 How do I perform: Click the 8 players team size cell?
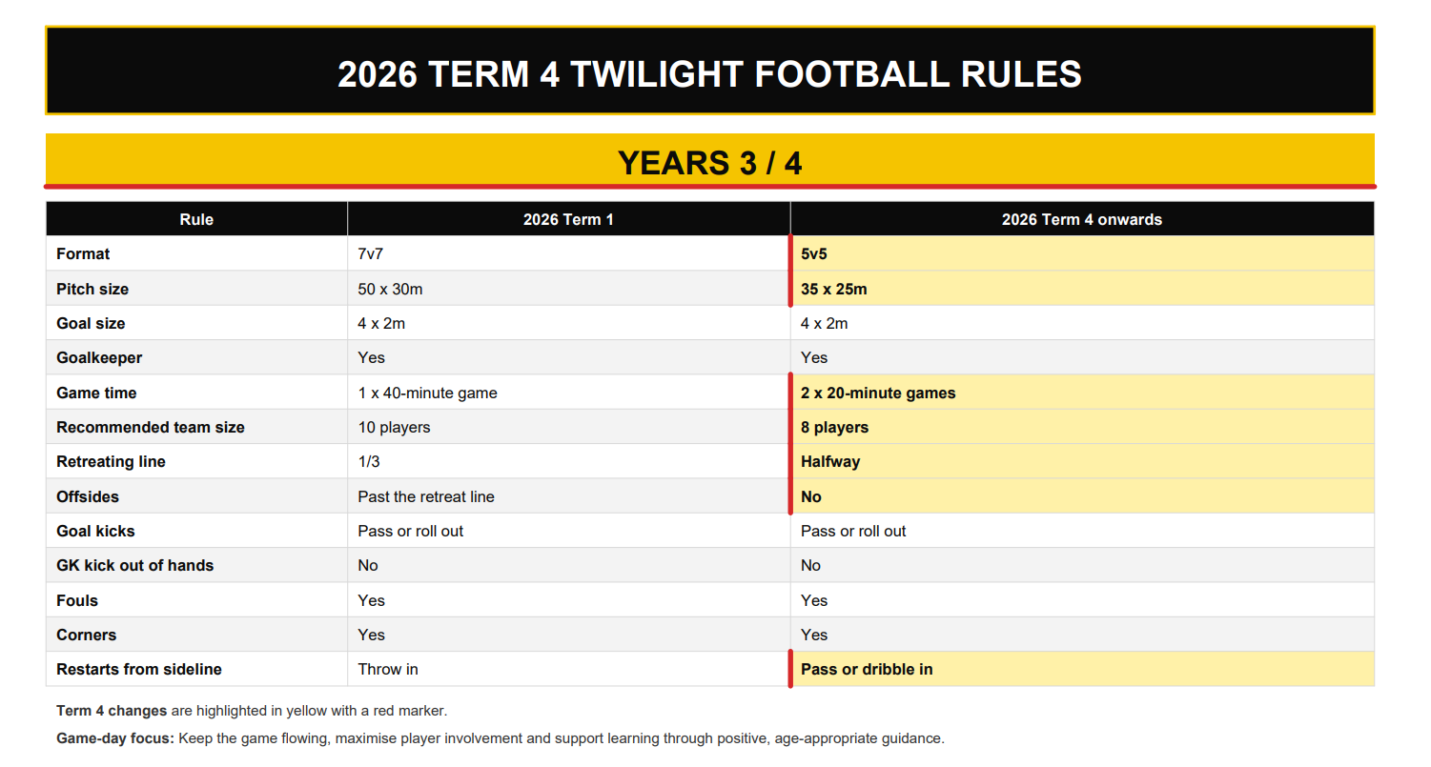pyautogui.click(x=1082, y=427)
